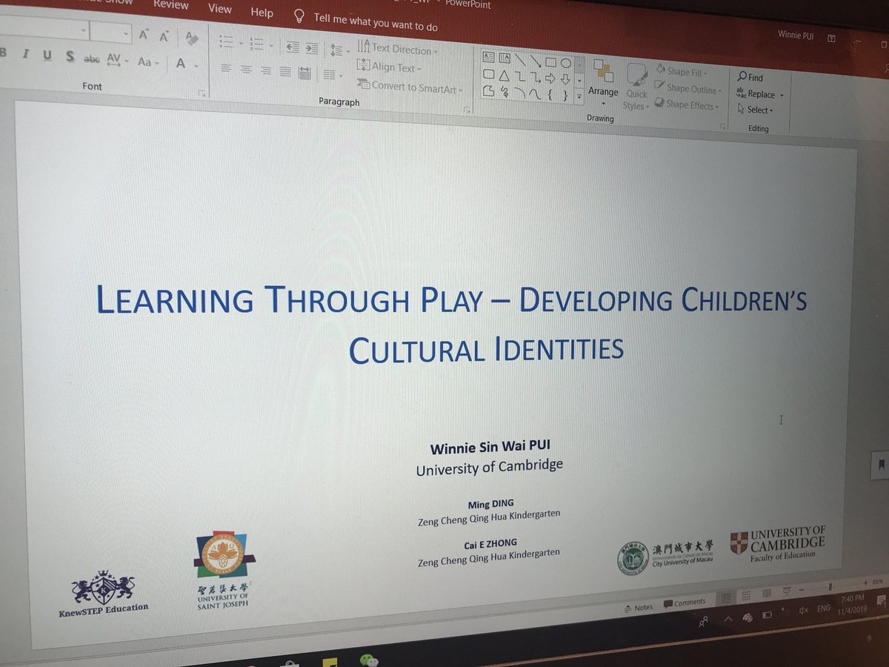This screenshot has height=667, width=889.
Task: Toggle Underline formatting
Action: click(x=47, y=55)
